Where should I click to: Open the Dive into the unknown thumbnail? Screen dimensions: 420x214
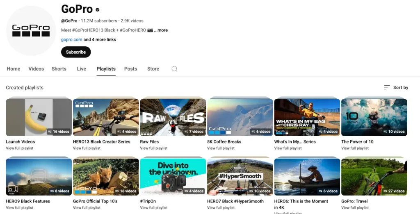click(173, 177)
